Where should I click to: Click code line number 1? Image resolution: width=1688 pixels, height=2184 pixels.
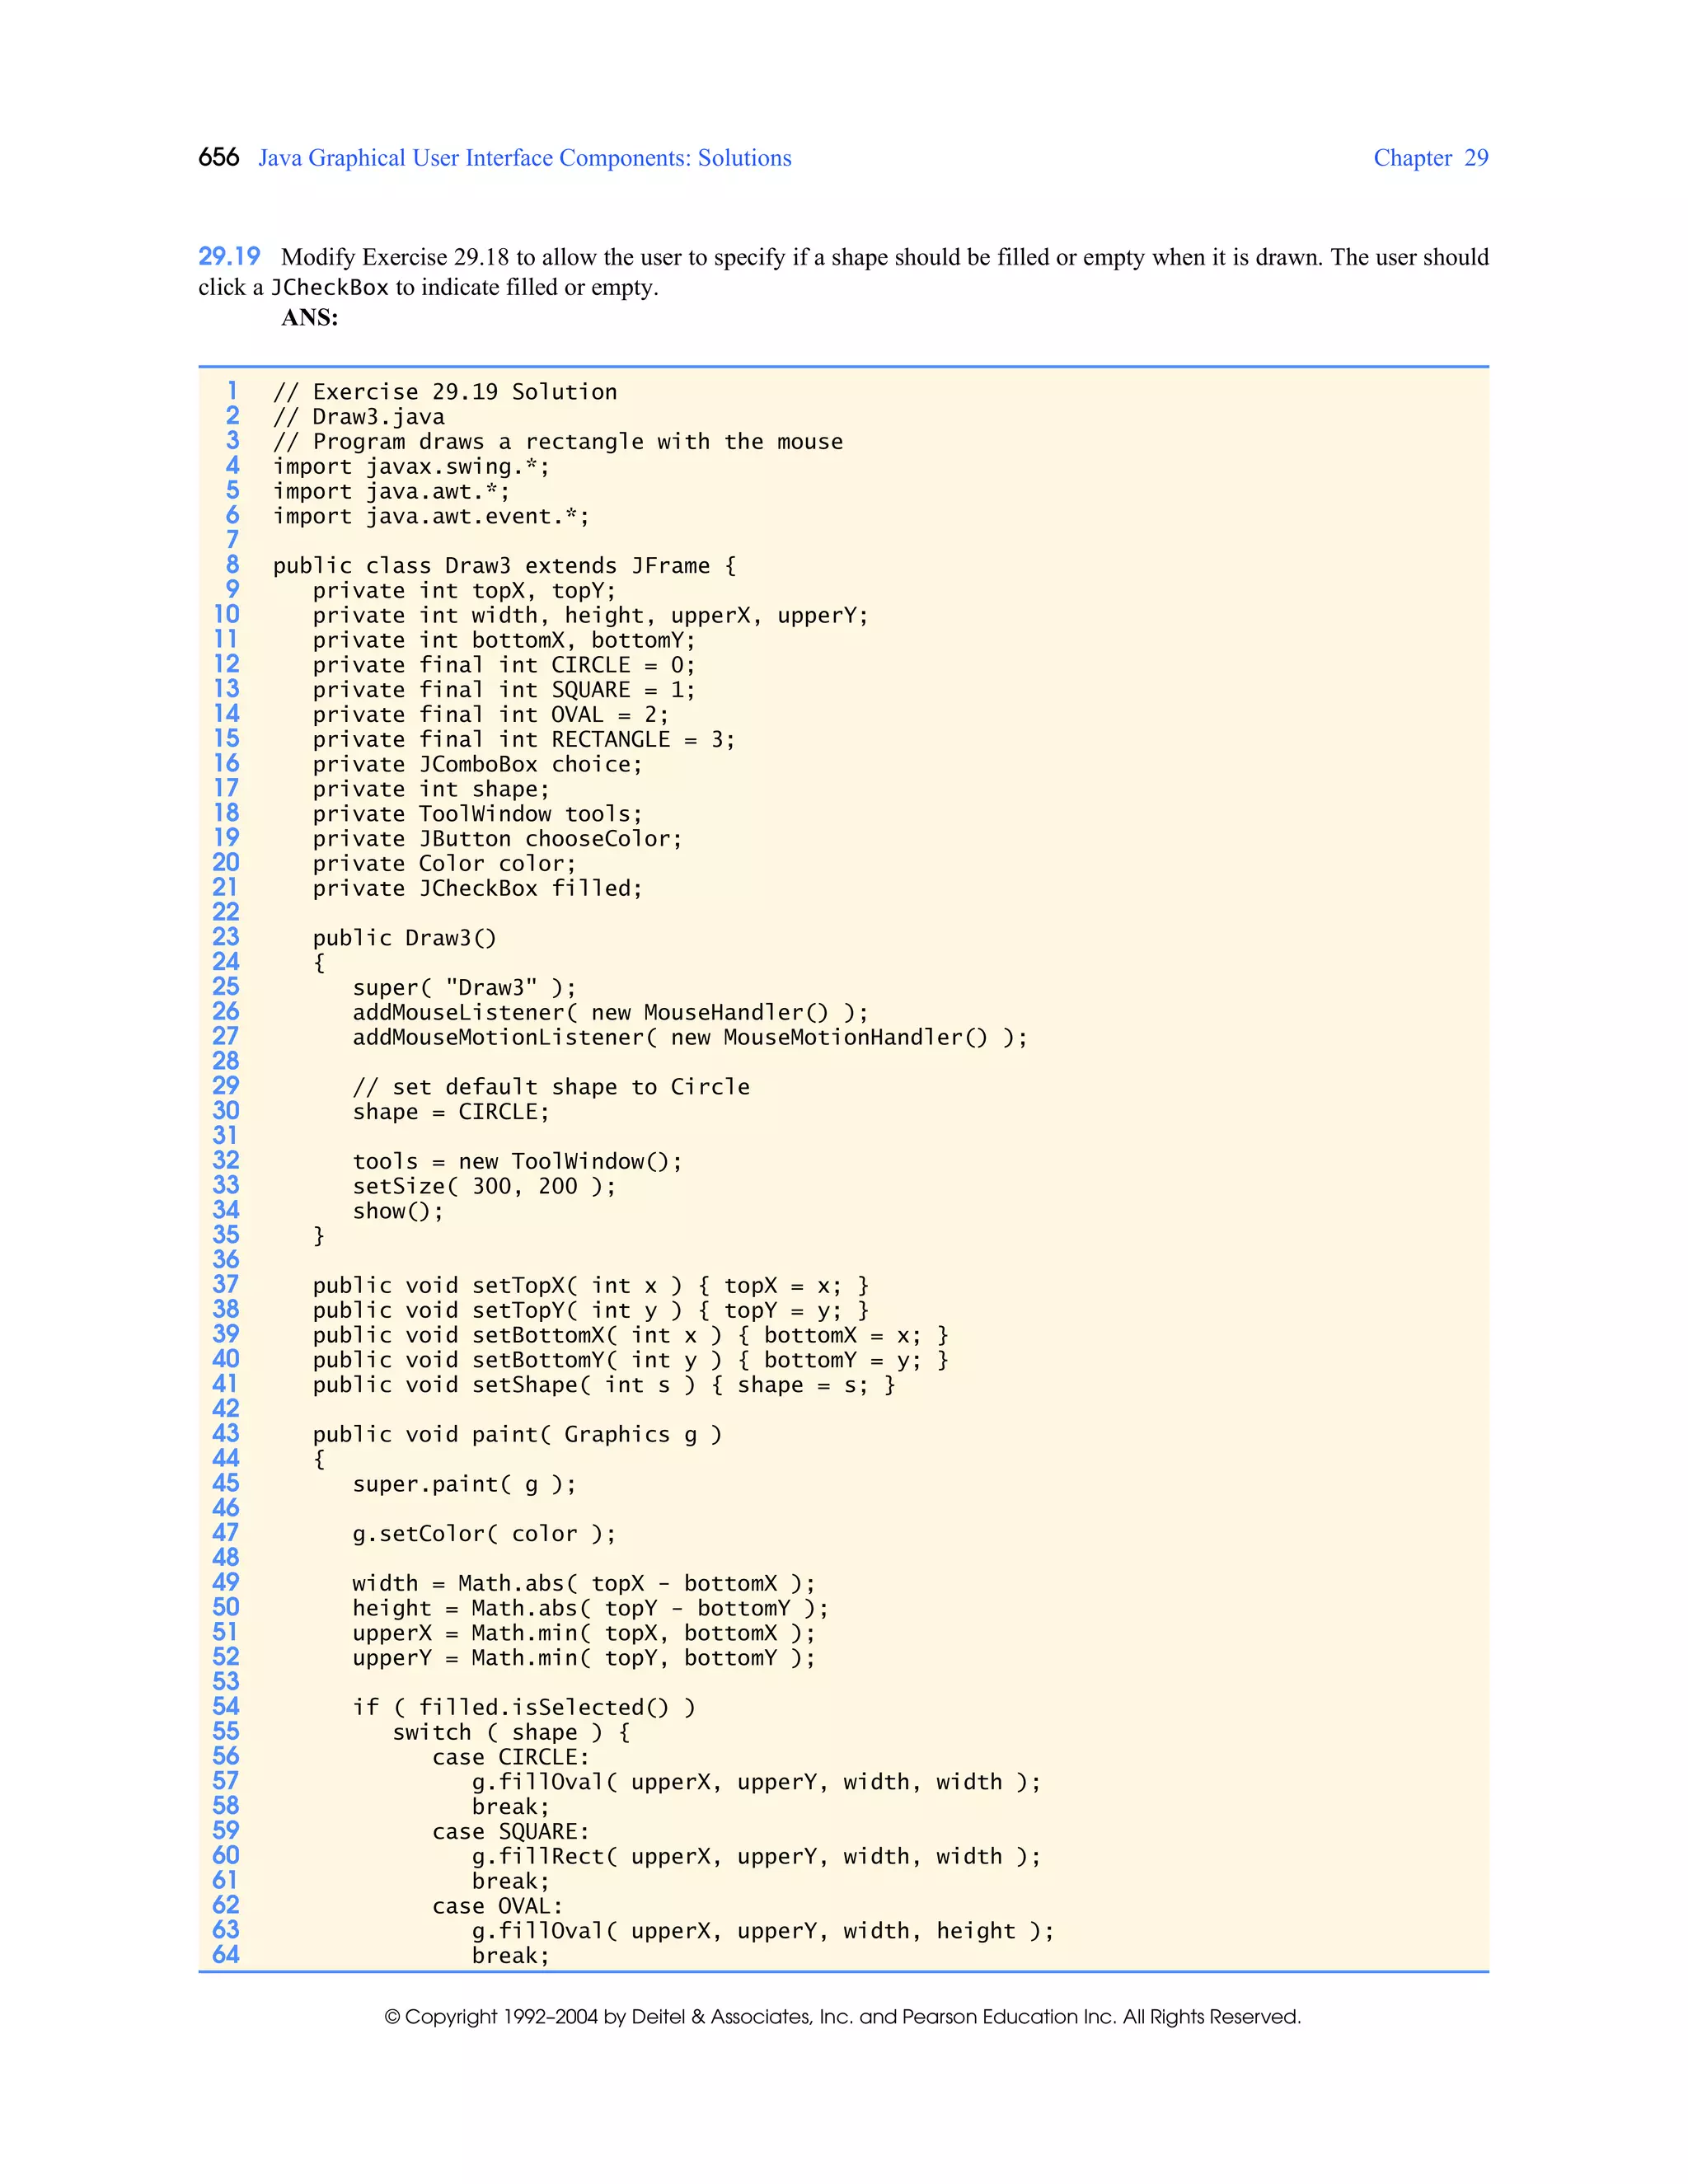[232, 391]
